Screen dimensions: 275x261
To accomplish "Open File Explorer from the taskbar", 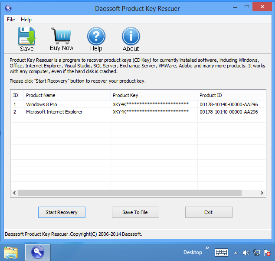I will (11, 253).
